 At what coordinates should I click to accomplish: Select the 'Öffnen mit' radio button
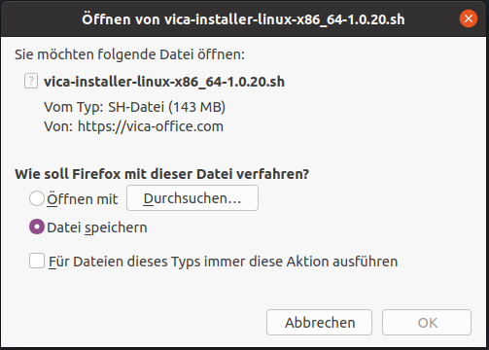(x=37, y=198)
